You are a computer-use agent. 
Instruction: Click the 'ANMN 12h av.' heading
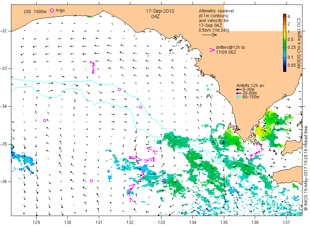click(251, 86)
